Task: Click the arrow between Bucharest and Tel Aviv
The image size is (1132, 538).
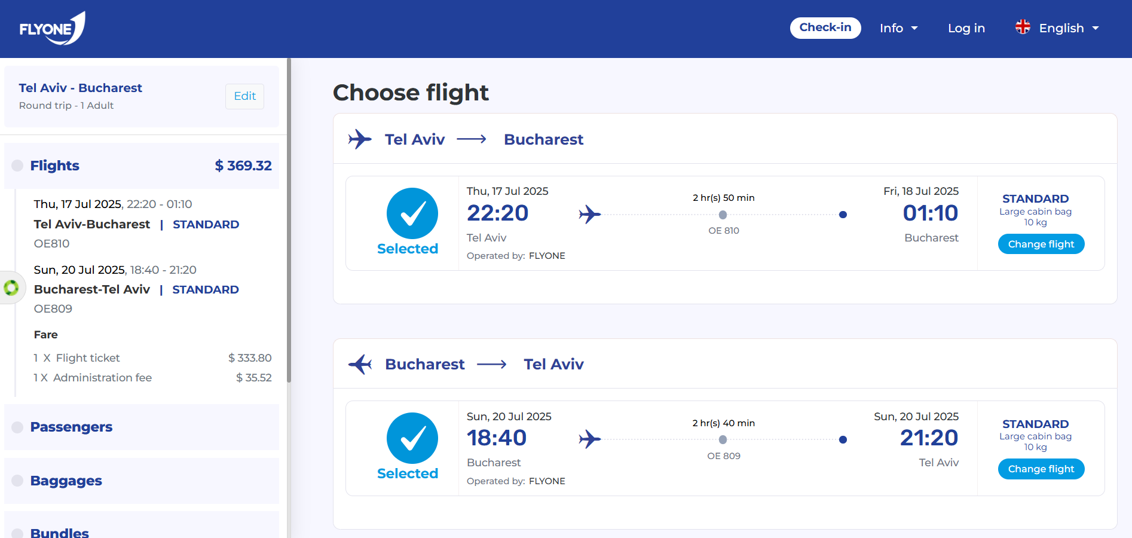Action: (491, 365)
